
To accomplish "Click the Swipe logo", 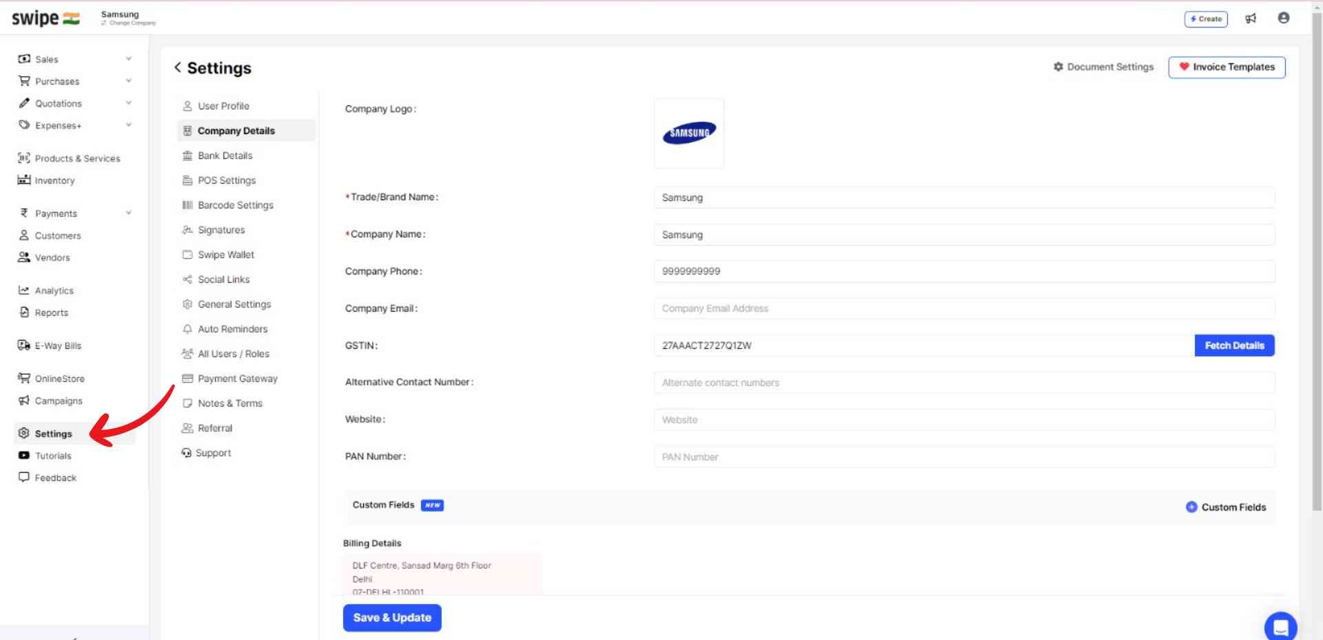I will (45, 19).
